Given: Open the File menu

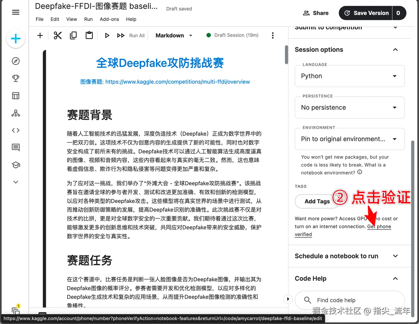Looking at the screenshot, I should pyautogui.click(x=40, y=19).
